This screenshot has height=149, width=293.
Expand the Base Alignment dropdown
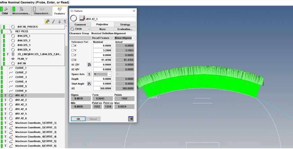tap(125, 38)
